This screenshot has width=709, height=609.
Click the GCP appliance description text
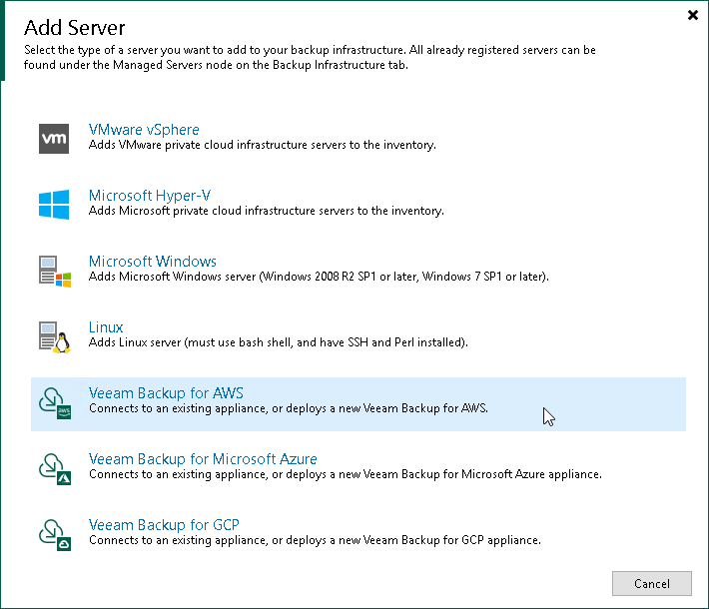pos(315,540)
